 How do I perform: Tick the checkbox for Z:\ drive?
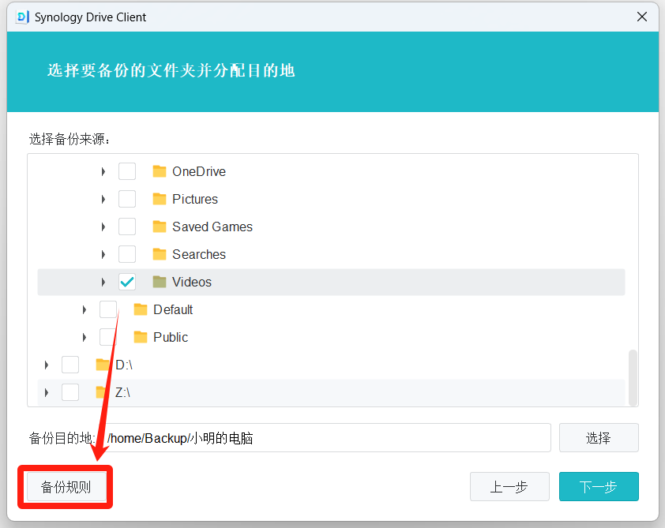[x=70, y=392]
